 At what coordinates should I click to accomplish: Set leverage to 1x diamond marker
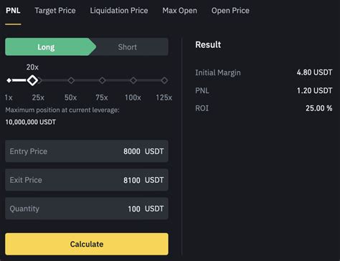(9, 80)
